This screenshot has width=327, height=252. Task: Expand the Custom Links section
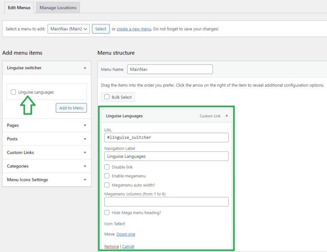(x=47, y=152)
